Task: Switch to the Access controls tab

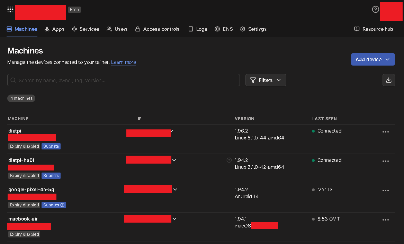Action: point(157,29)
